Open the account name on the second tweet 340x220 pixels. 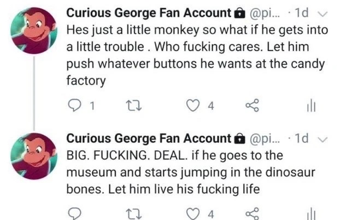149,138
